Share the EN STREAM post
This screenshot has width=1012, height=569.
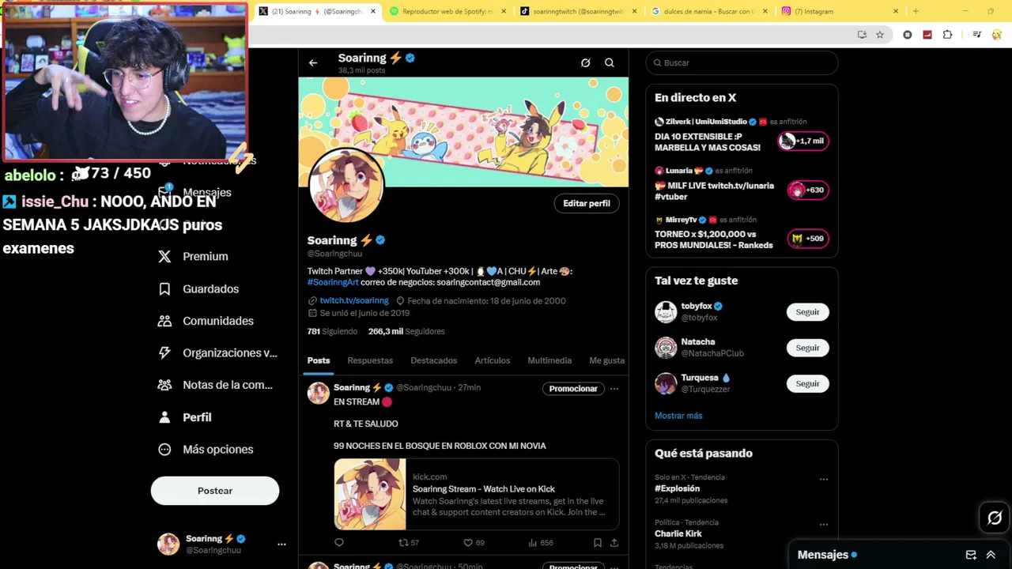(x=614, y=543)
